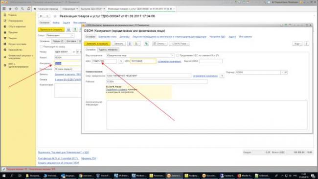Screen dimensions: 318x179
Task: Open Доставка tab in document
Action: click(x=71, y=41)
